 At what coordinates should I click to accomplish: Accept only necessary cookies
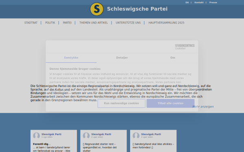[121, 103]
